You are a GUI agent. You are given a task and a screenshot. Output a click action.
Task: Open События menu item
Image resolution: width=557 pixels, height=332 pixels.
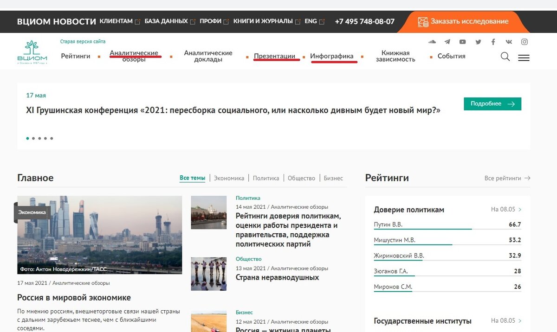click(x=451, y=56)
